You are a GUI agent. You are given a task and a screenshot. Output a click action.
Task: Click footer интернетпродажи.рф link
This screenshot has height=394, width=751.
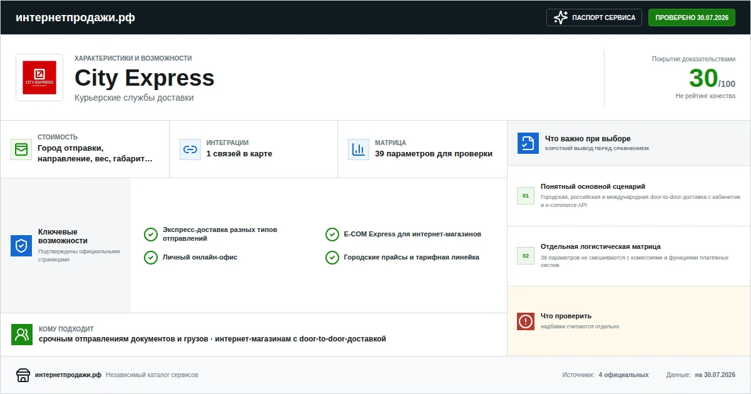(68, 375)
